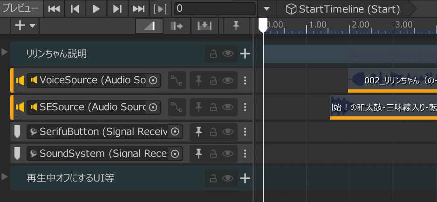
Task: Jump to the start of the timeline
Action: pos(54,8)
